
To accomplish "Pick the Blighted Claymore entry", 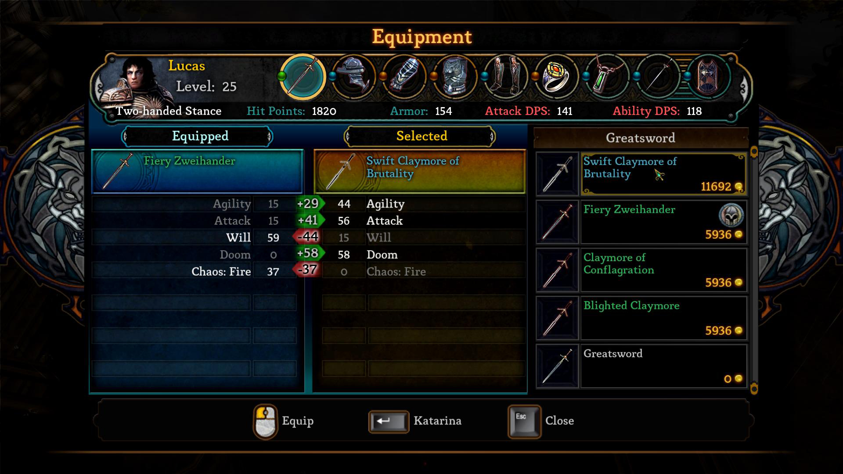I will [641, 318].
